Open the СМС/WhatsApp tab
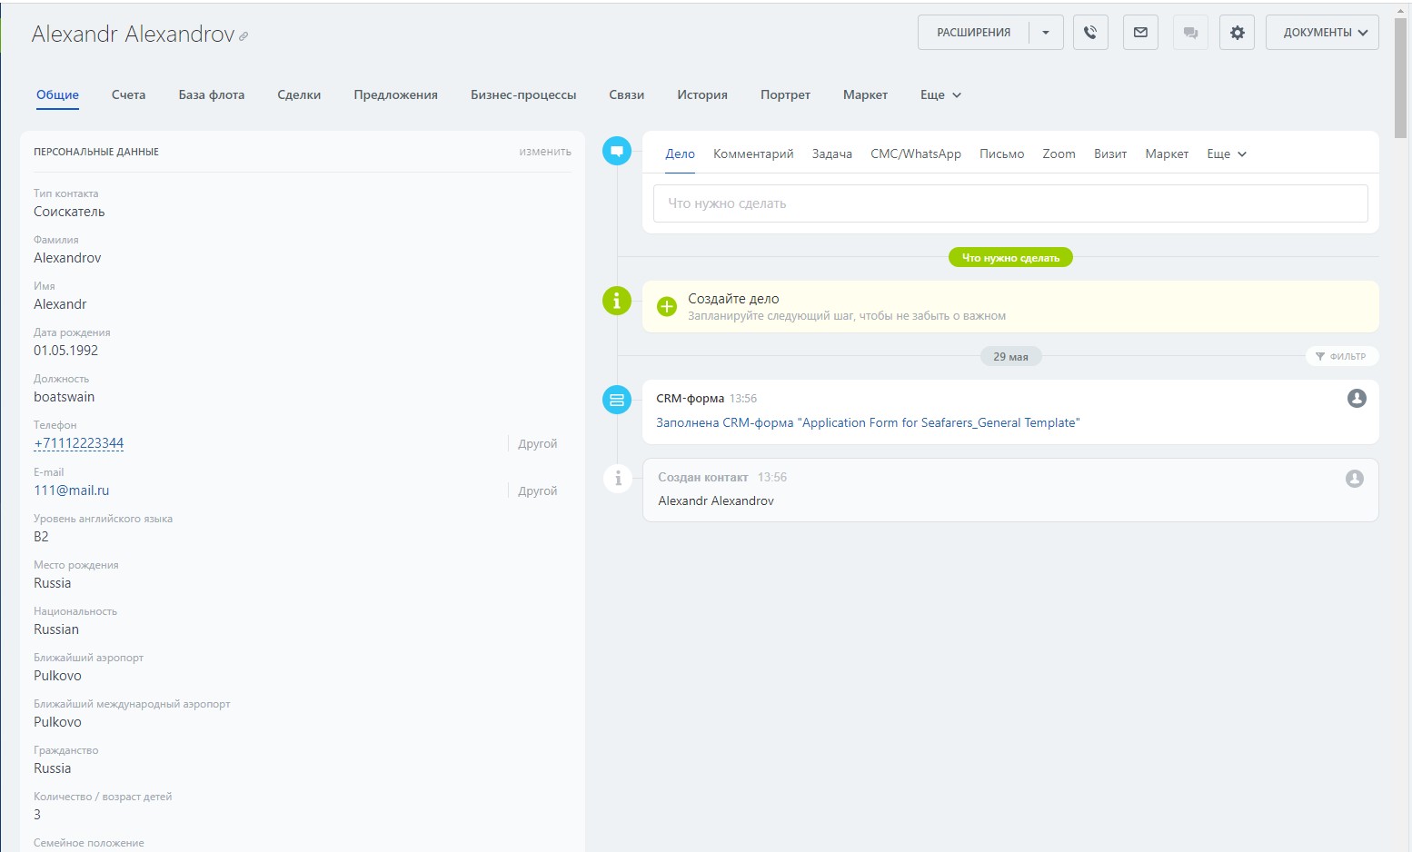 click(915, 154)
